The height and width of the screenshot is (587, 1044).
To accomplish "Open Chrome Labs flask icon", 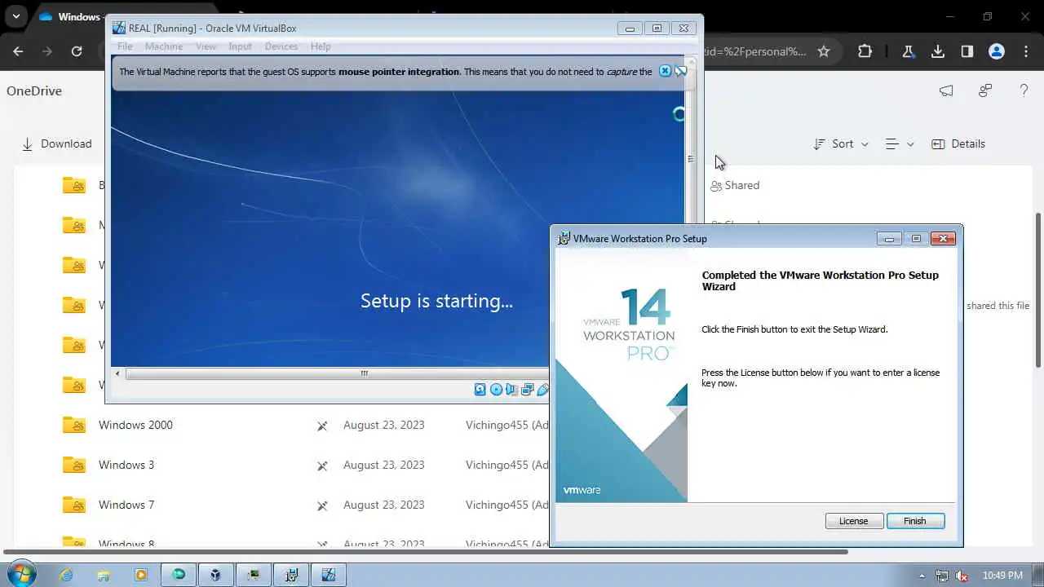I will 908,51.
